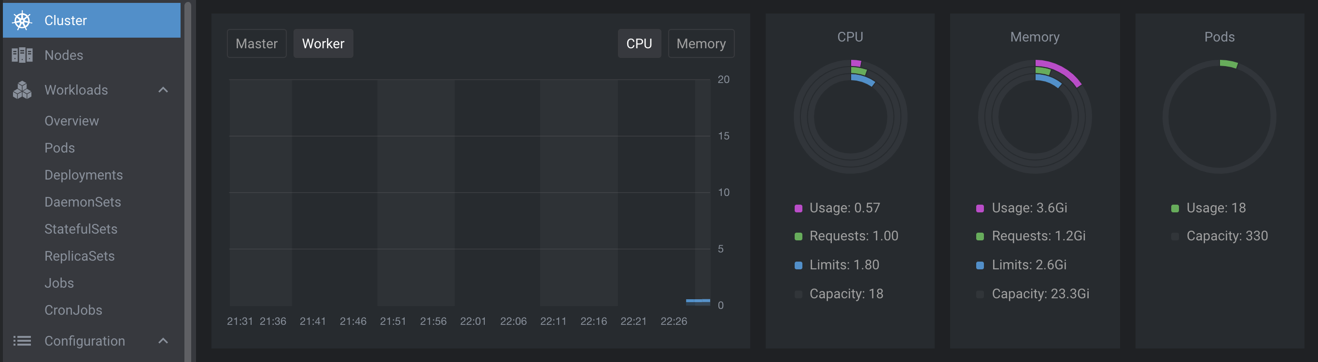Open CronJobs list
Image resolution: width=1318 pixels, height=362 pixels.
(73, 310)
